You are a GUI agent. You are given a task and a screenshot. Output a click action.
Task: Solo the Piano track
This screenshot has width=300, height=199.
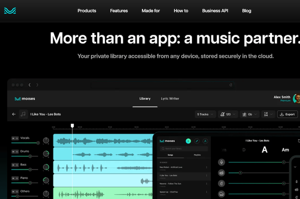click(x=17, y=178)
